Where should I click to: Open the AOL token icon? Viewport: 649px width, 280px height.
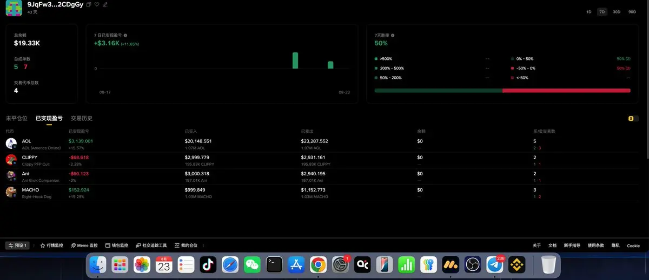pyautogui.click(x=11, y=144)
